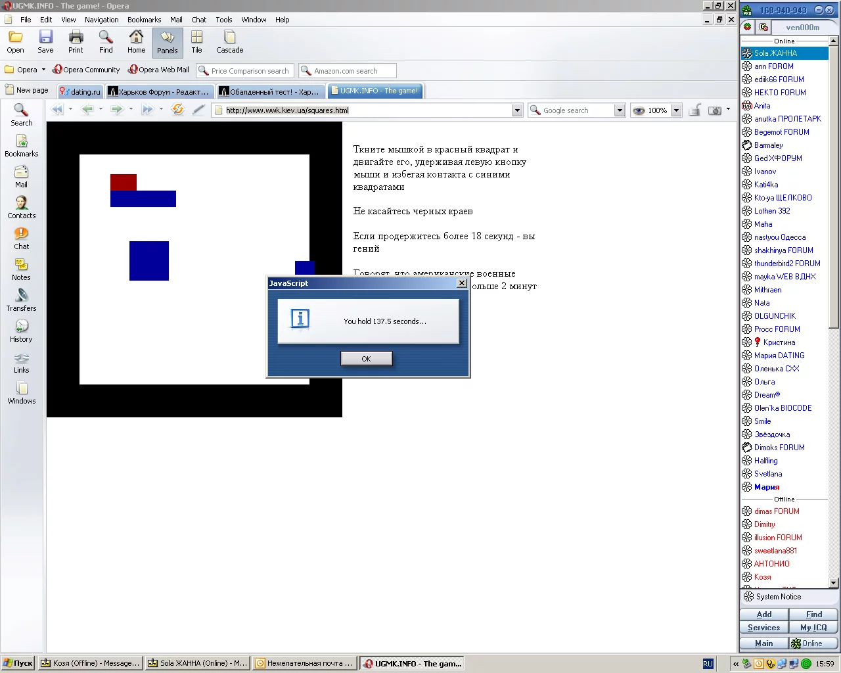Image resolution: width=841 pixels, height=673 pixels.
Task: Click OK in the JavaScript dialog
Action: tap(367, 359)
